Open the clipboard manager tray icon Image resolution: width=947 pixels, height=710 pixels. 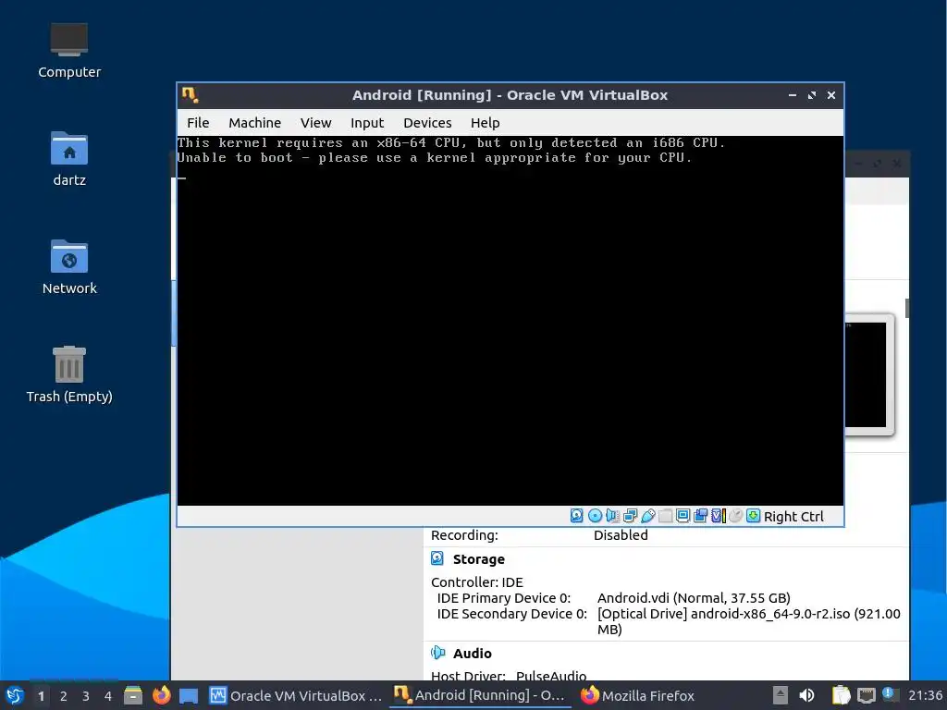click(x=841, y=695)
